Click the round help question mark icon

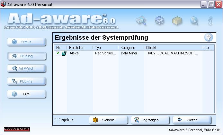[x=209, y=37]
